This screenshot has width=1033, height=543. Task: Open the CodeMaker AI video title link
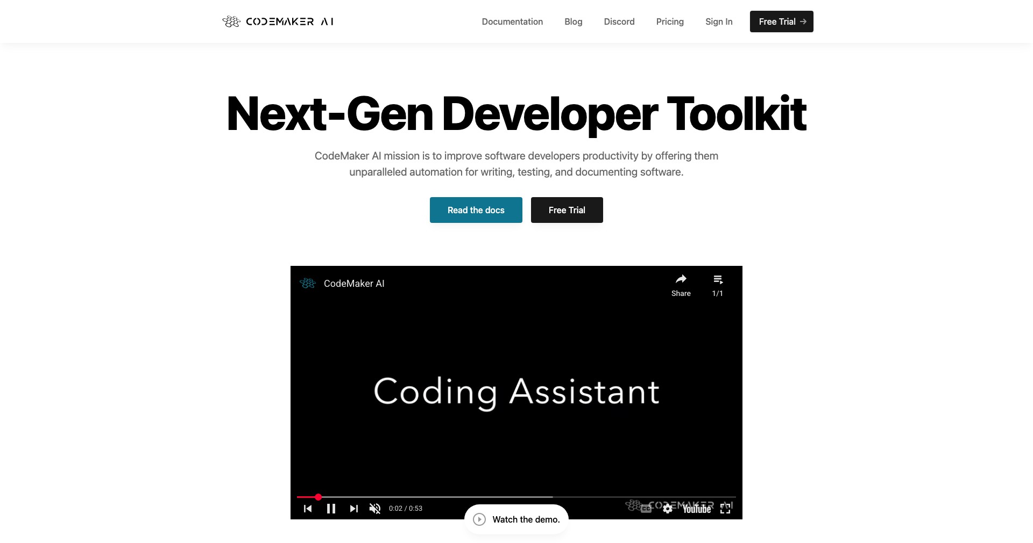point(354,284)
